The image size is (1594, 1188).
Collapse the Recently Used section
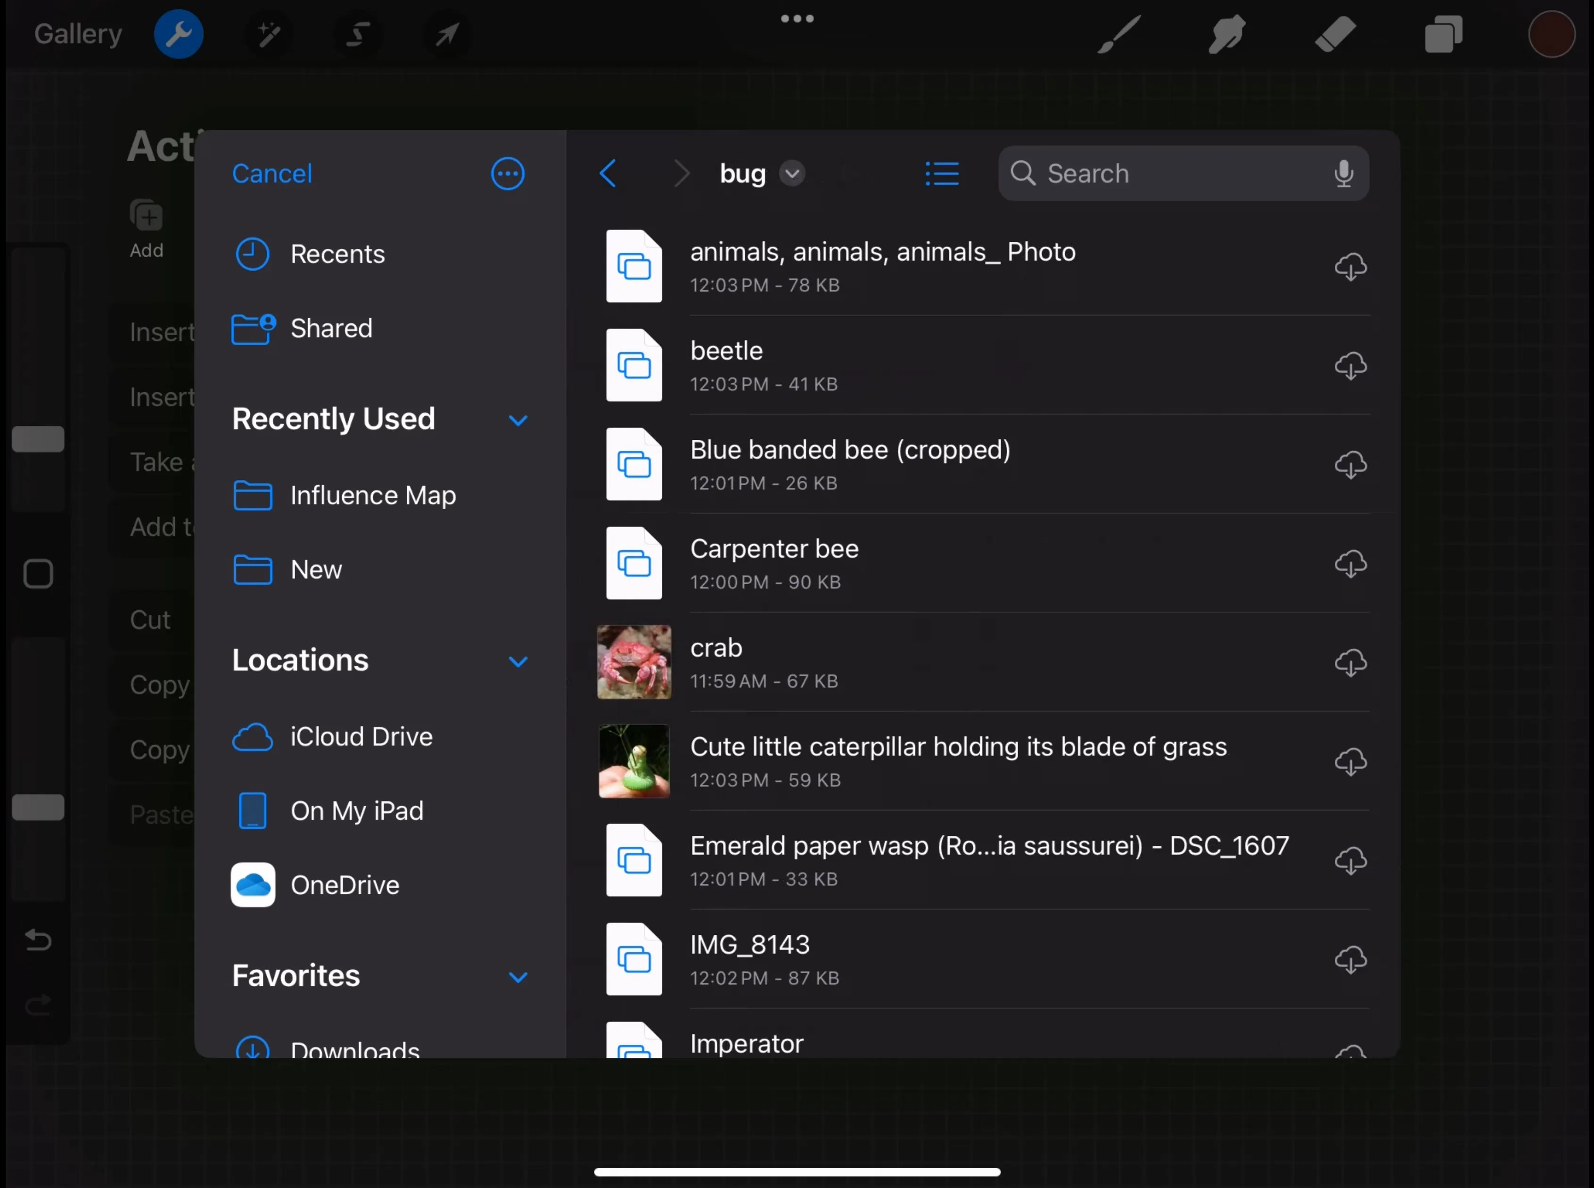pos(518,420)
